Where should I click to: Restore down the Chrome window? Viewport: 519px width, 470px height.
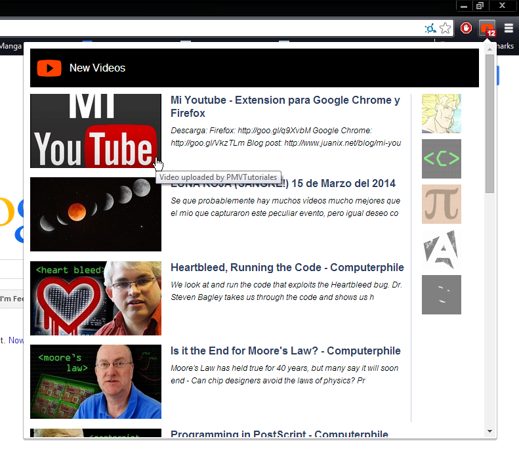click(x=480, y=6)
